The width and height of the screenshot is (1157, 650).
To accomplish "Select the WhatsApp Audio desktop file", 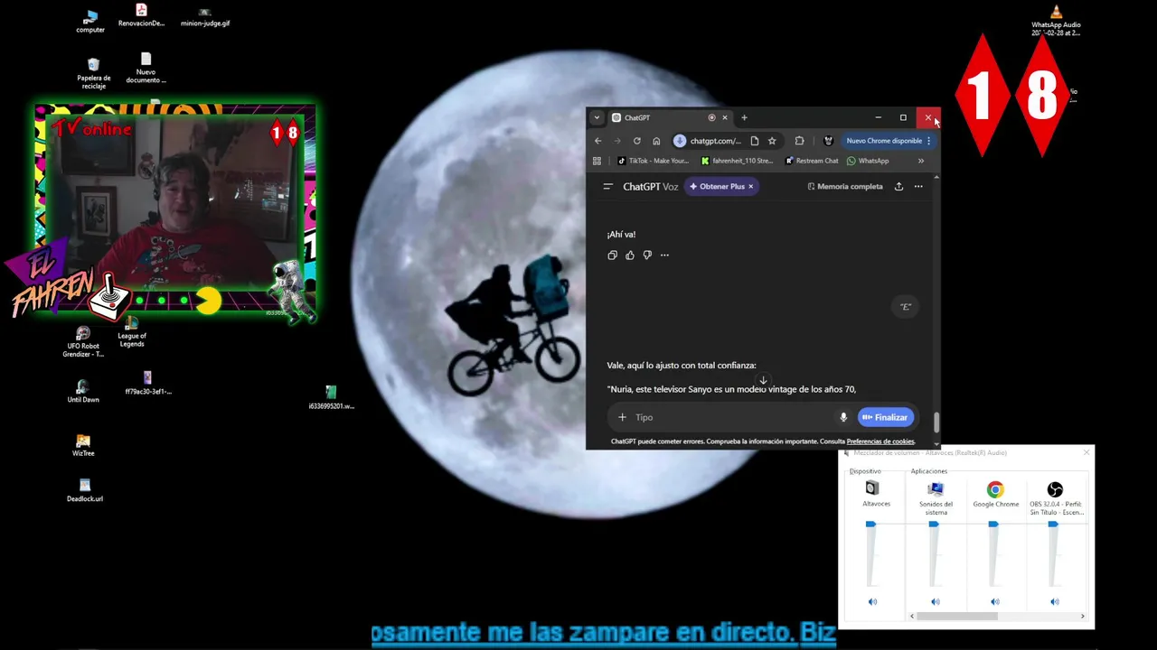I will (1056, 21).
